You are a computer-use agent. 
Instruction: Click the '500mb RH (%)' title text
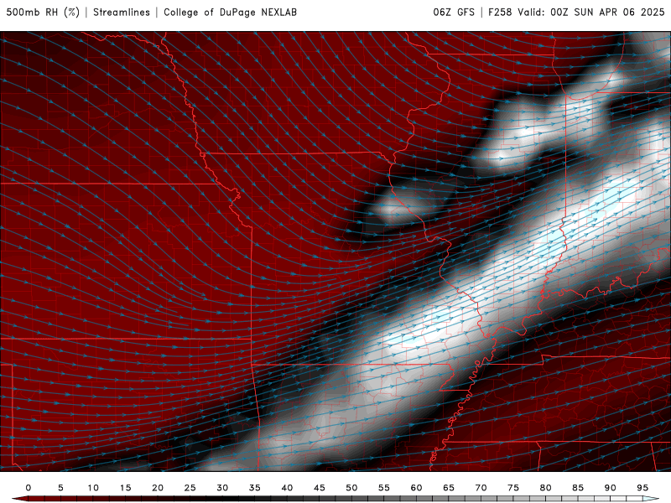[43, 13]
